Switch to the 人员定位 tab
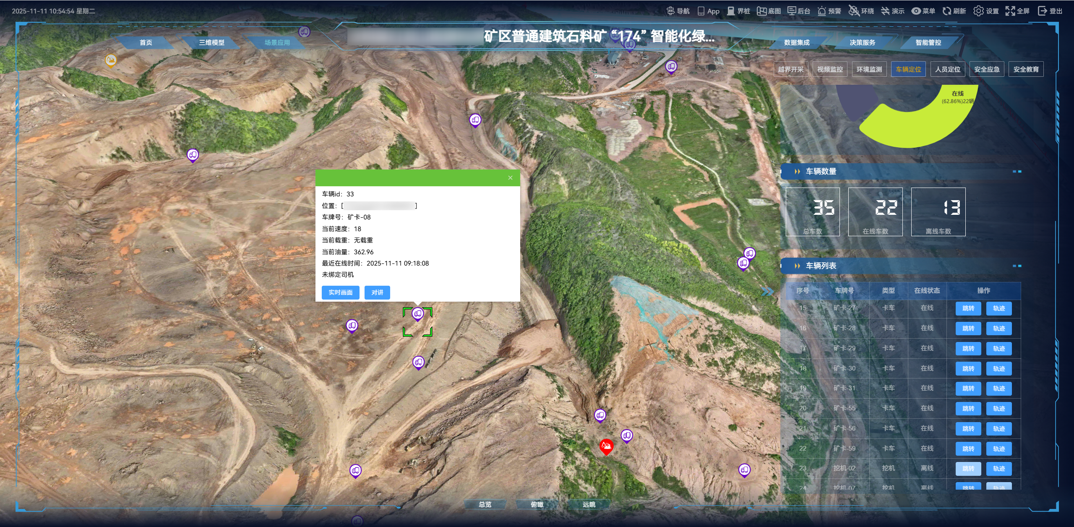The height and width of the screenshot is (527, 1074). 947,69
